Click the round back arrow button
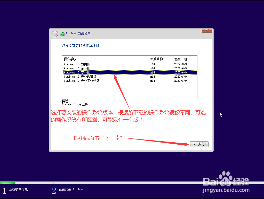Image resolution: width=264 pixels, height=199 pixels. (55, 34)
